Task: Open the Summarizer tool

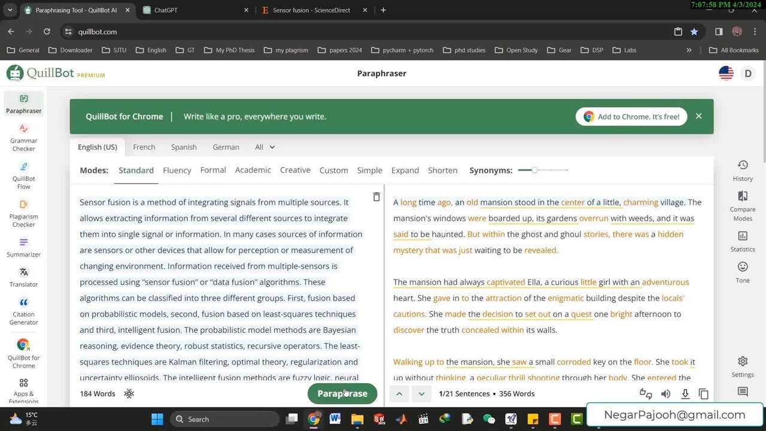Action: click(x=23, y=247)
